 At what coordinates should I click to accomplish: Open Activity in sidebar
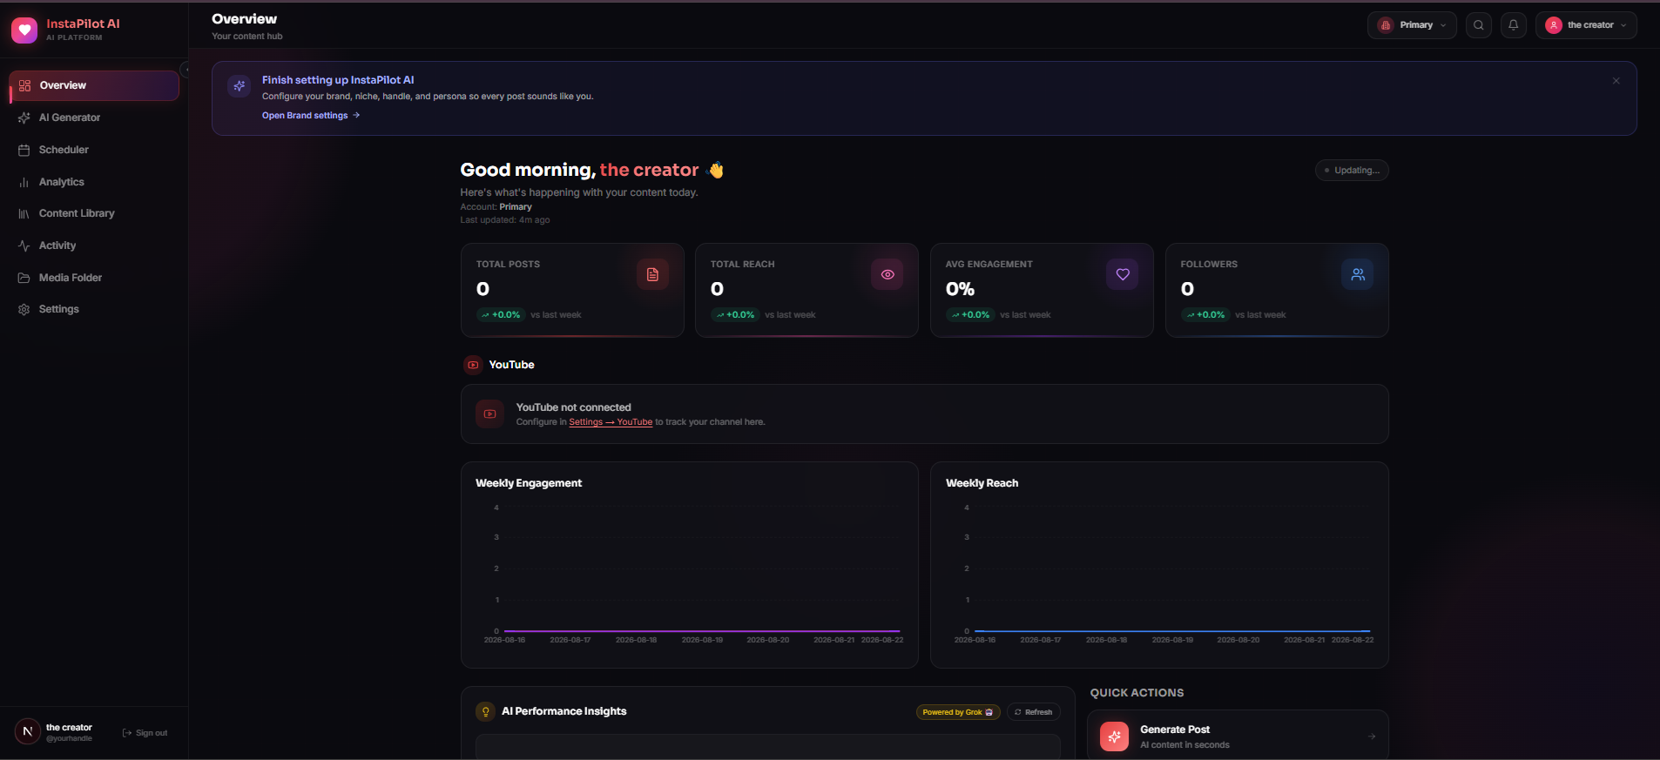coord(94,245)
